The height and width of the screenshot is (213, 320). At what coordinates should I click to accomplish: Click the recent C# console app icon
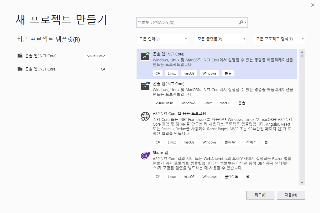click(20, 69)
